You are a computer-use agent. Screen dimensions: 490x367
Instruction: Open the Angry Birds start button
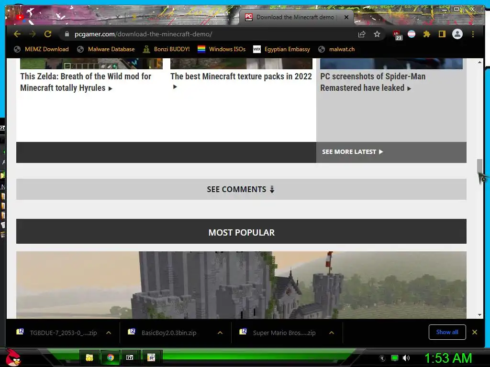tap(13, 357)
